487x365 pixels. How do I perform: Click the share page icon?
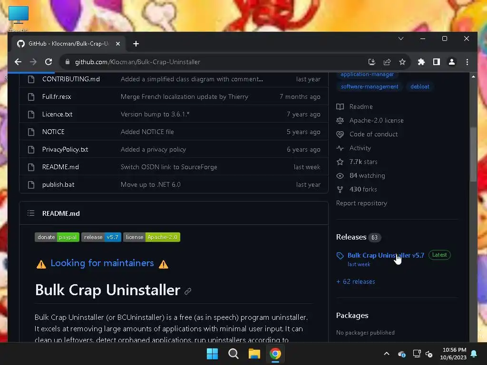click(x=387, y=62)
